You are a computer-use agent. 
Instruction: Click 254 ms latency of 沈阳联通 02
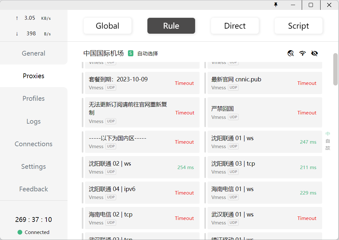click(x=186, y=168)
